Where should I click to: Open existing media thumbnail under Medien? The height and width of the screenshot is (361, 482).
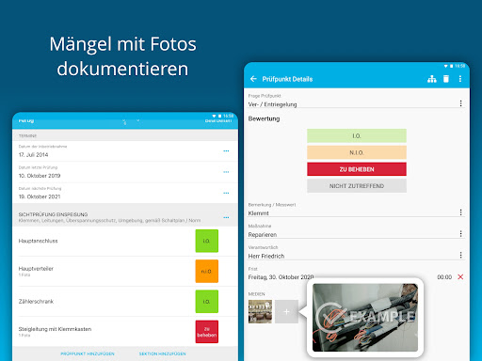(260, 311)
